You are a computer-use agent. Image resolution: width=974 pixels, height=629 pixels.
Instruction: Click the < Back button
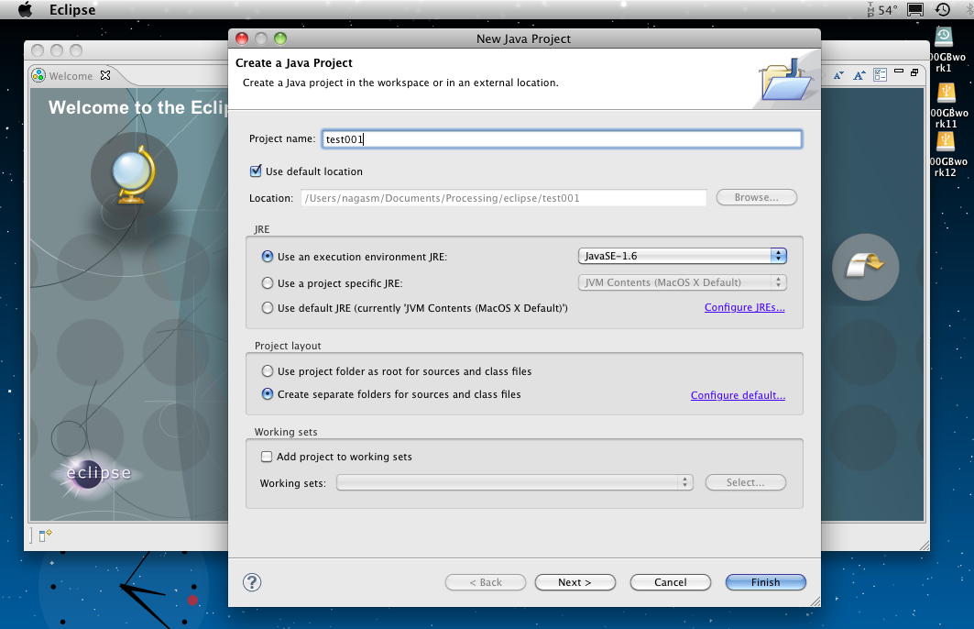pyautogui.click(x=485, y=582)
